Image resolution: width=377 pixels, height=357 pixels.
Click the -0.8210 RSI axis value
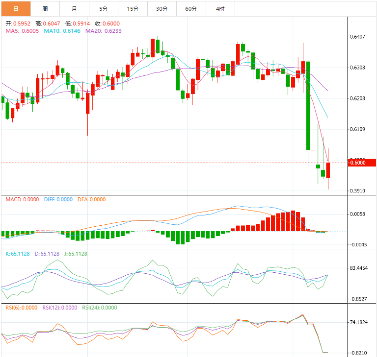pyautogui.click(x=358, y=353)
